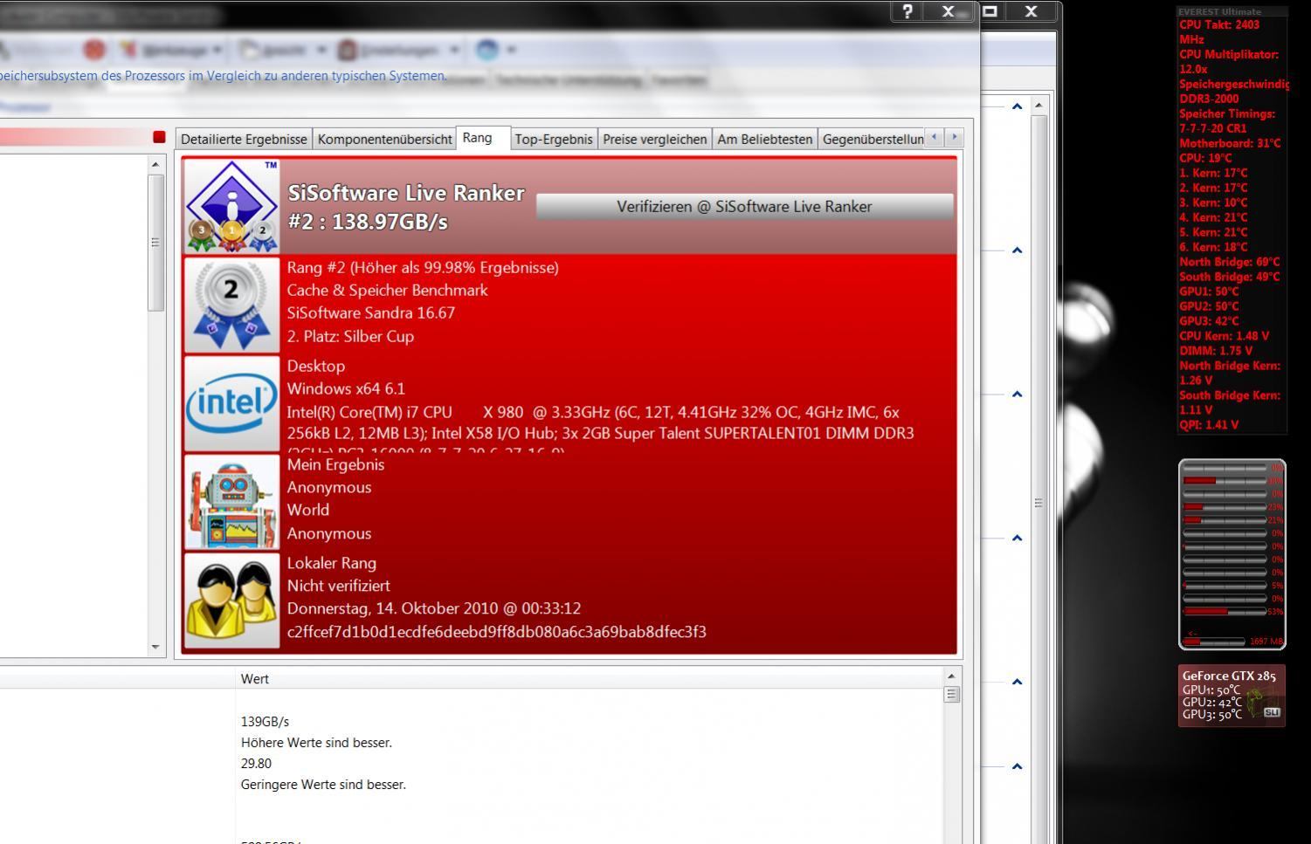Select the Gegenüberstellung tab

872,139
